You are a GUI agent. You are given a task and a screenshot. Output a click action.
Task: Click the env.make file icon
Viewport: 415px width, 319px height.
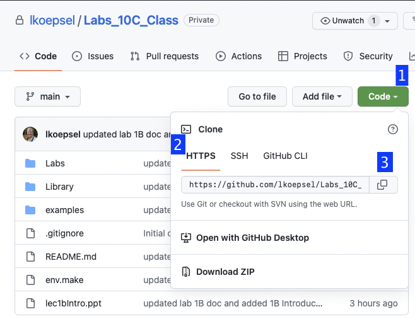pyautogui.click(x=30, y=280)
